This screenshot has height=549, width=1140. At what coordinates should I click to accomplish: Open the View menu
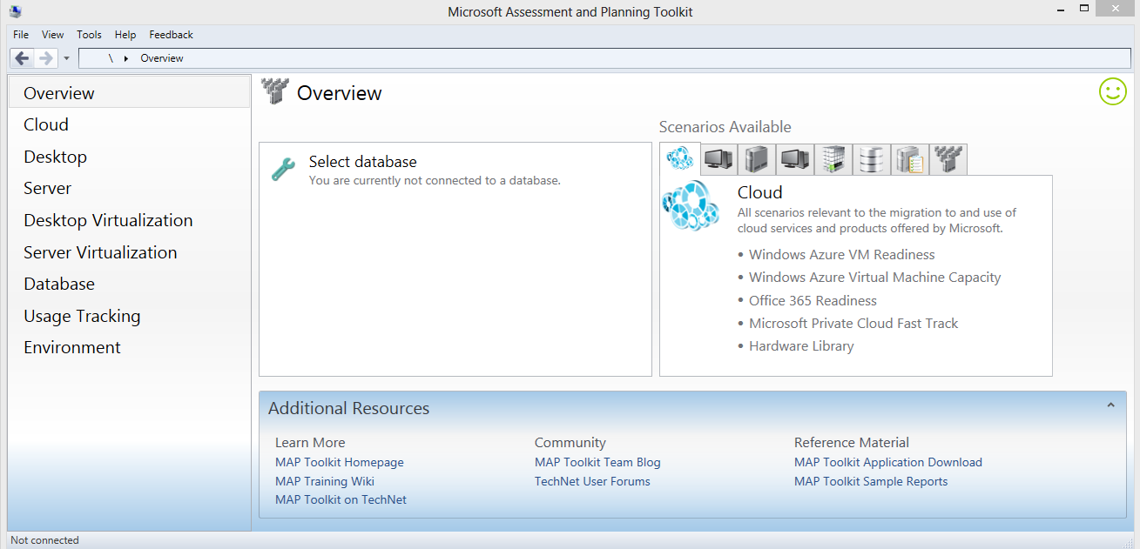tap(53, 35)
